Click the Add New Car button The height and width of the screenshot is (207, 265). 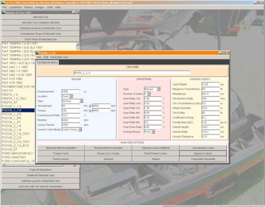coord(40,17)
